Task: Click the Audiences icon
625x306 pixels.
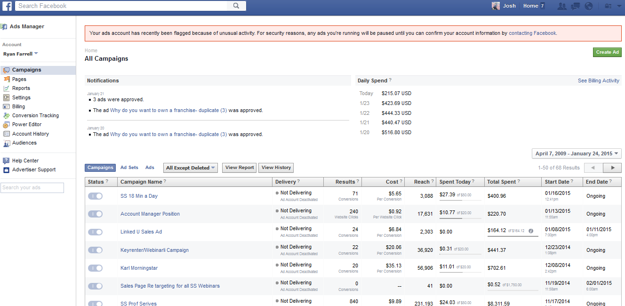Action: (x=7, y=143)
